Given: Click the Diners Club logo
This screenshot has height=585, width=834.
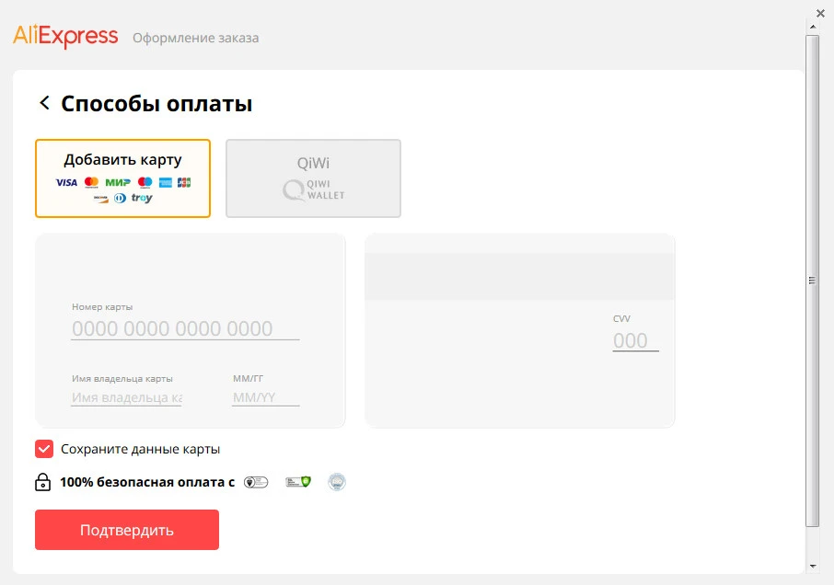Looking at the screenshot, I should point(121,198).
